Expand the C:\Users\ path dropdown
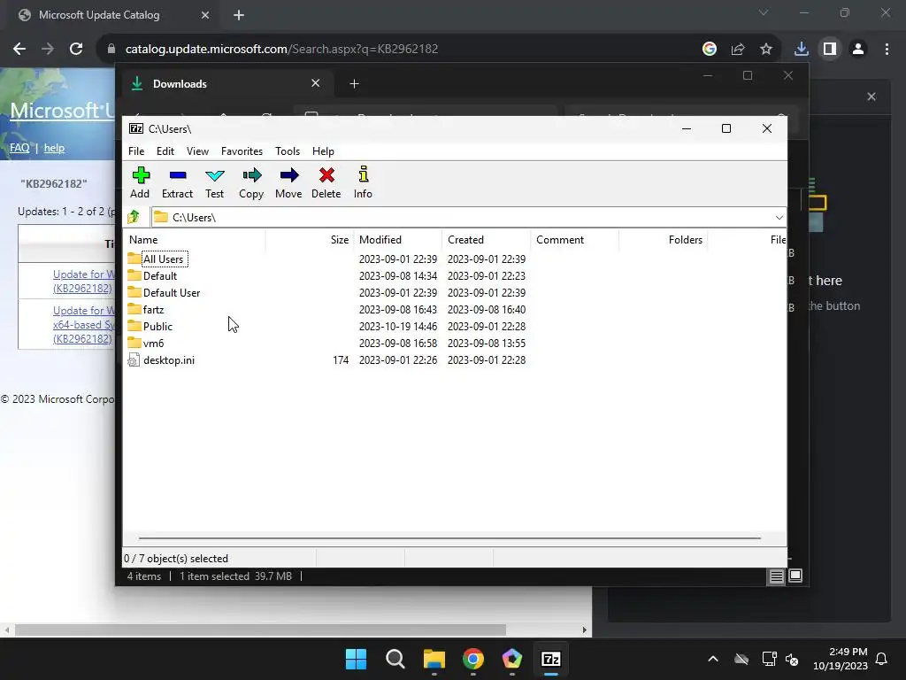The height and width of the screenshot is (680, 906). pyautogui.click(x=779, y=218)
